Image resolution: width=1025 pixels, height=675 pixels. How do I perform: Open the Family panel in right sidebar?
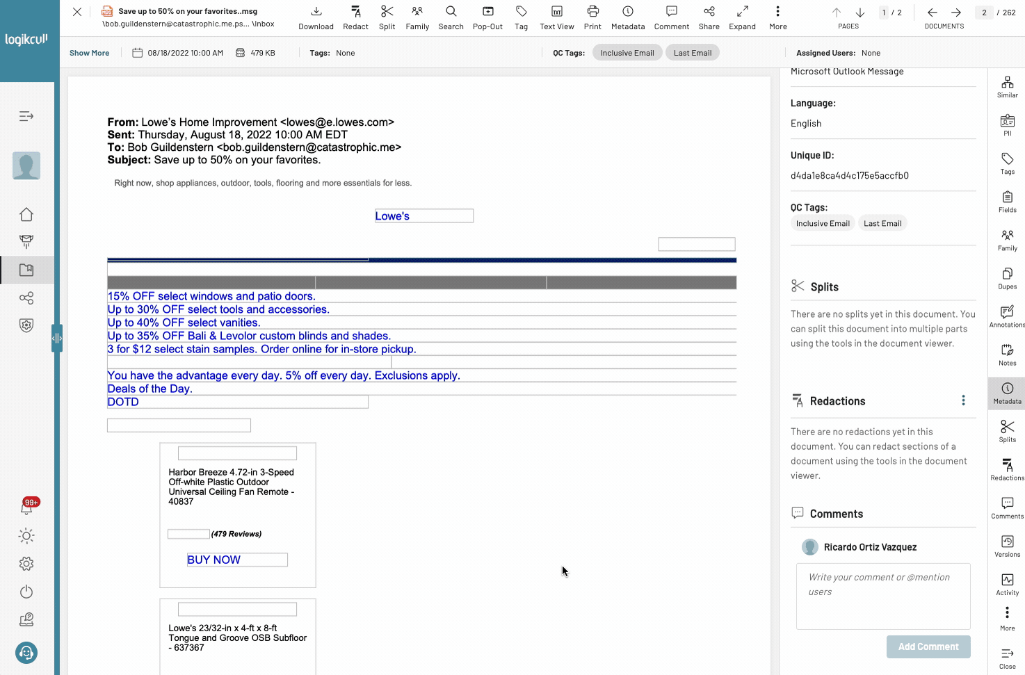(1007, 240)
